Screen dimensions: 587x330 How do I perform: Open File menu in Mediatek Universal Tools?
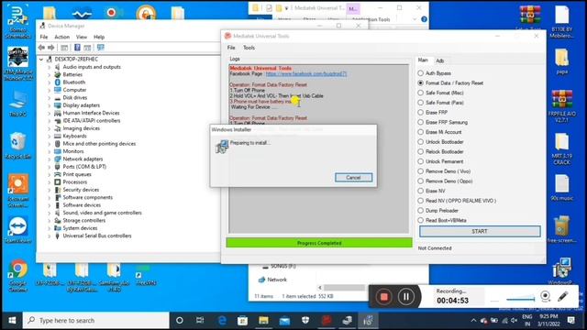pos(231,48)
